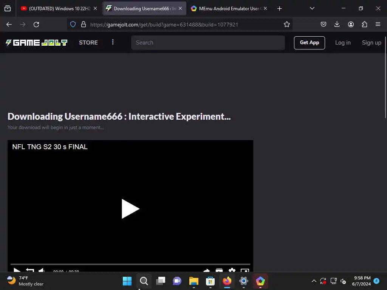Click the muted volume tray icon
Screen dimensions: 387x290
343,281
